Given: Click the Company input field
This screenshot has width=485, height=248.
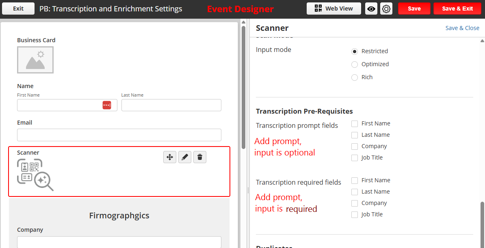Looking at the screenshot, I should click(x=119, y=242).
